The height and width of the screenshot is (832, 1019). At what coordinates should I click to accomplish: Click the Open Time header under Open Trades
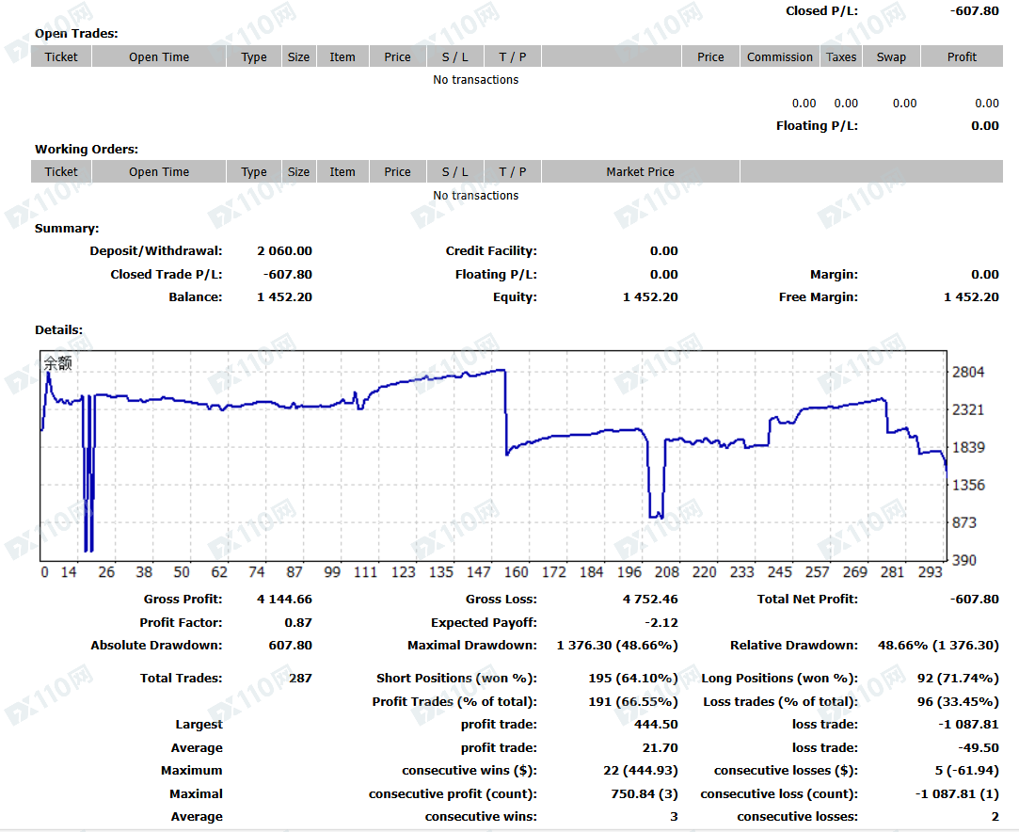(x=159, y=56)
